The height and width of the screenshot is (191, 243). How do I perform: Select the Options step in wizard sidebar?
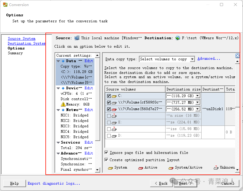point(16,48)
